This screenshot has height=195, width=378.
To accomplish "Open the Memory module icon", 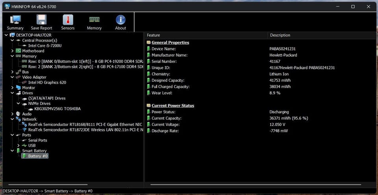I will 94,20.
